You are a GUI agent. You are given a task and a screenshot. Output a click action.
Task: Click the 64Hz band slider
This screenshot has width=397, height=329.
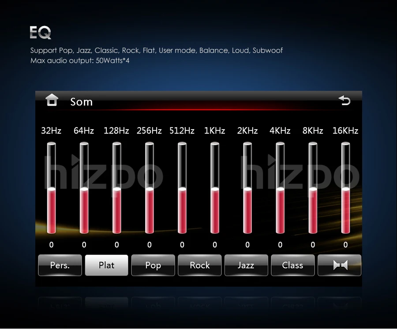point(84,188)
